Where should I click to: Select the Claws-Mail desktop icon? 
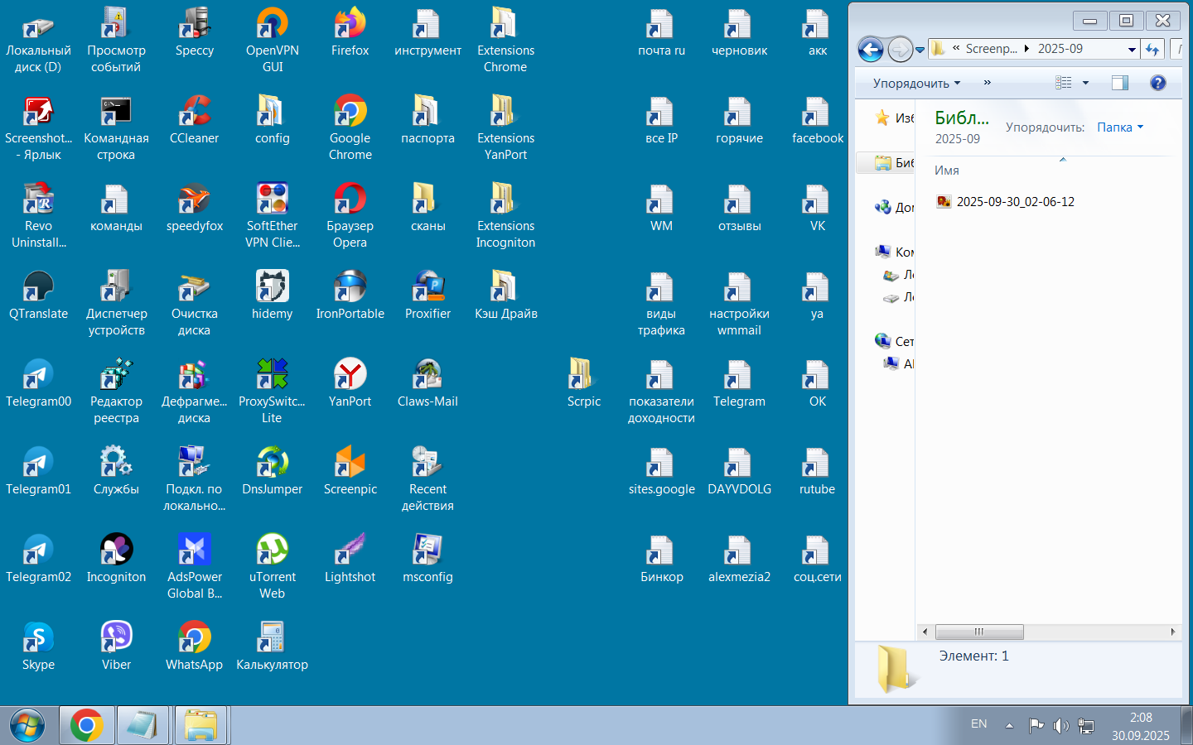pos(427,383)
